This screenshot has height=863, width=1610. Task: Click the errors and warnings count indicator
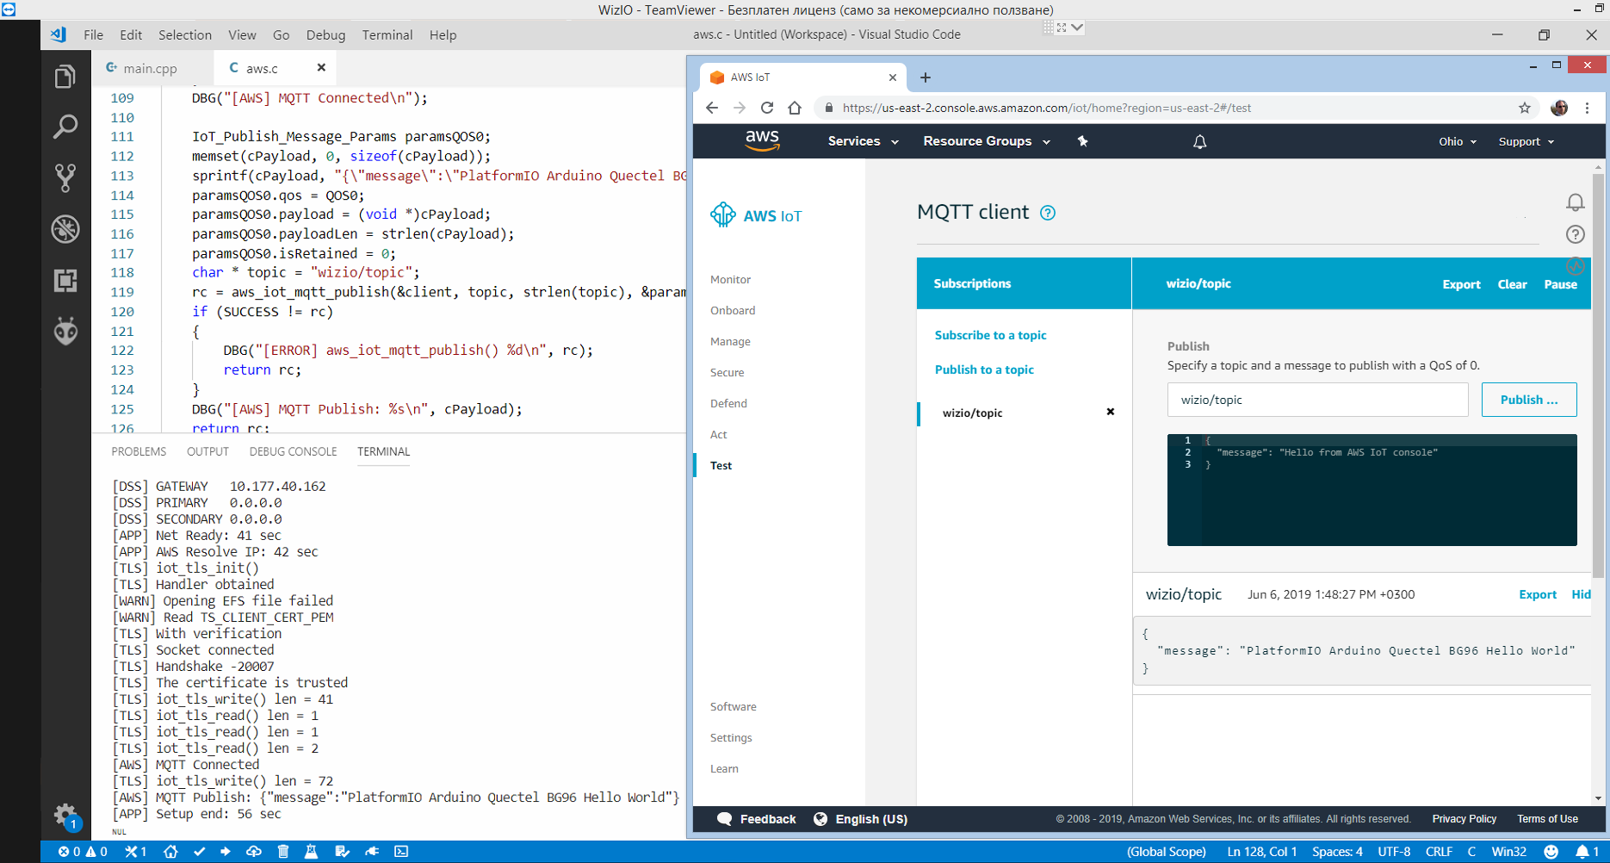pos(83,852)
